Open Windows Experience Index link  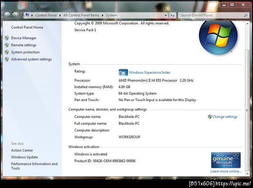[x=150, y=73]
